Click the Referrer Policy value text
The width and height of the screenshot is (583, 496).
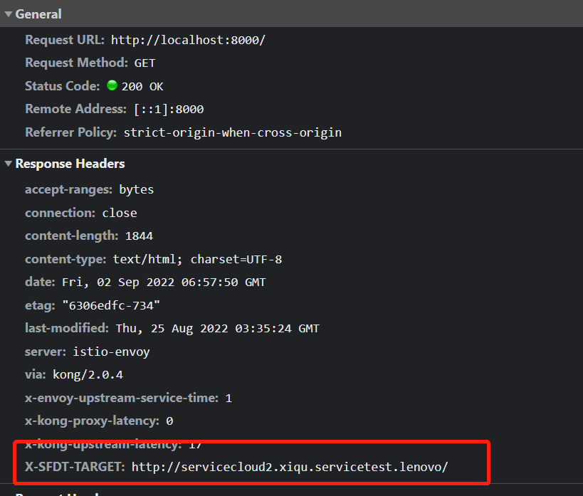pyautogui.click(x=232, y=132)
